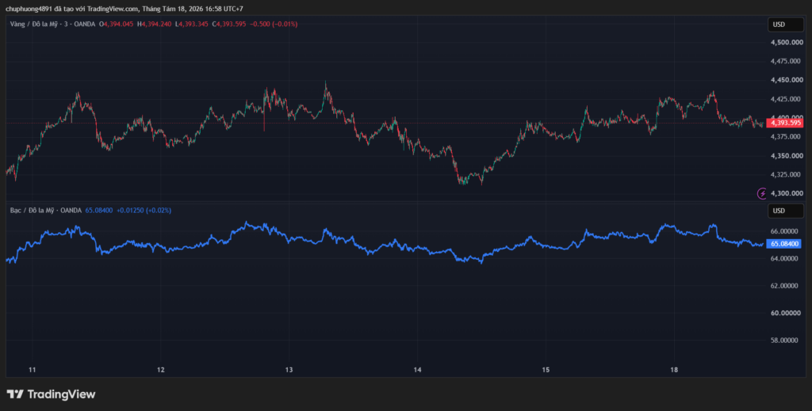The width and height of the screenshot is (812, 411).
Task: Click the lightning bolt icon on gold chart
Action: pos(762,193)
